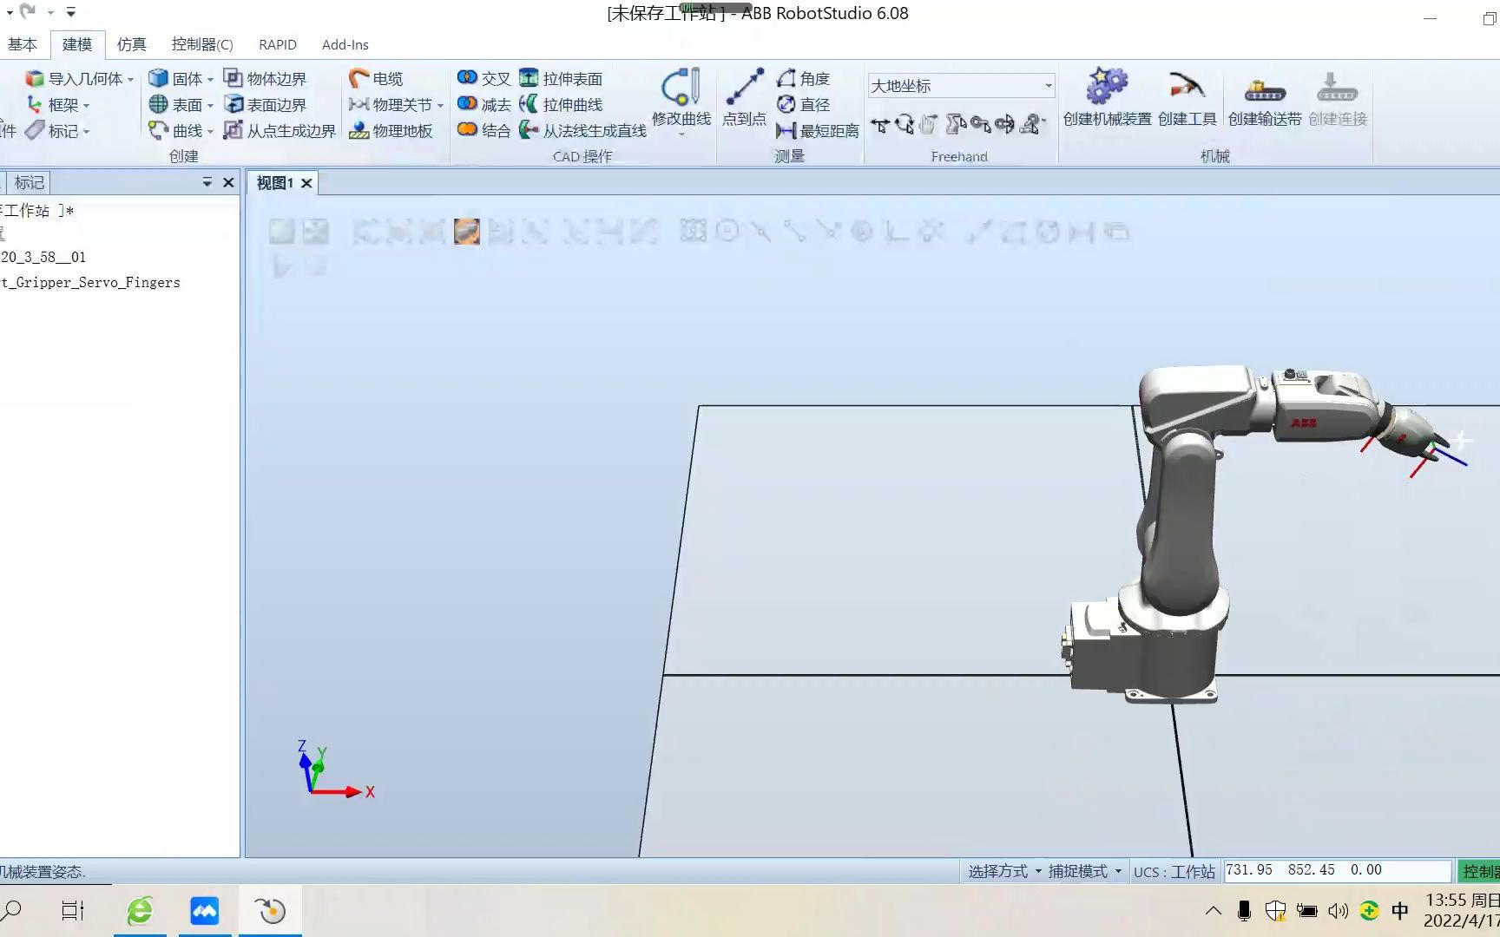Viewport: 1500px width, 937px height.
Task: Expand the Curve (曲线) dropdown arrow
Action: pyautogui.click(x=210, y=132)
